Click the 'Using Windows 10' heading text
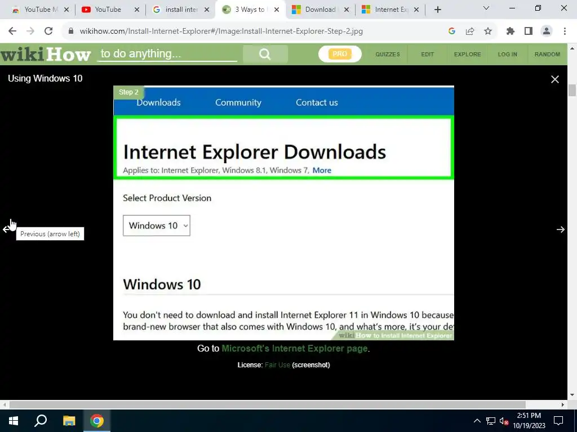 coord(45,78)
